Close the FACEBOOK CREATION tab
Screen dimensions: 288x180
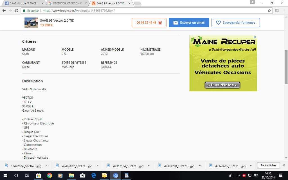click(x=86, y=3)
